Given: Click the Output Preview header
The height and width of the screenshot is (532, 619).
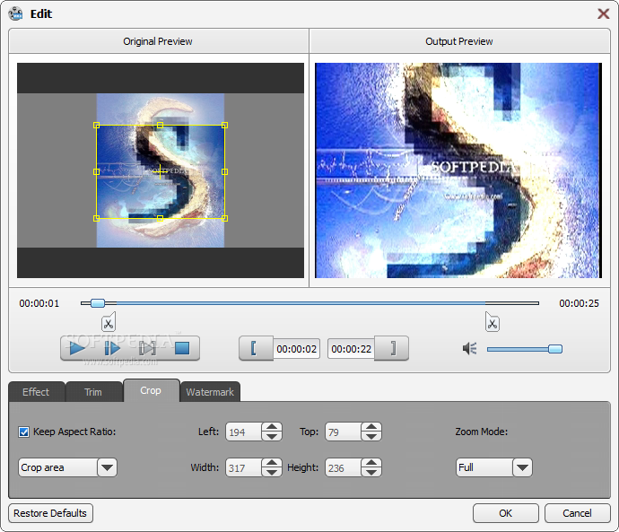Looking at the screenshot, I should point(459,41).
